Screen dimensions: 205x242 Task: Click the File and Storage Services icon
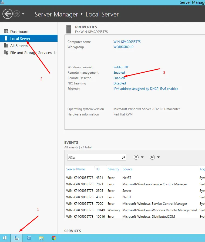tap(6, 53)
